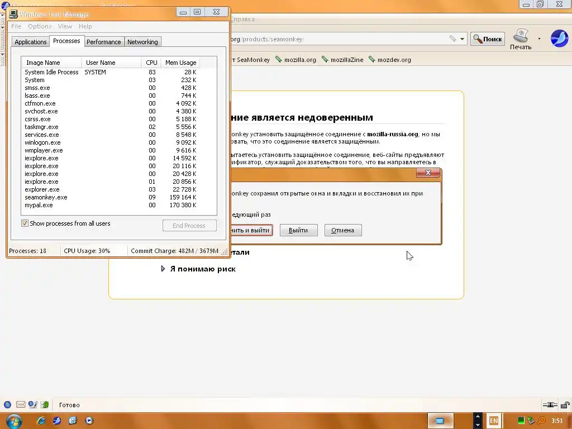572x429 pixels.
Task: Click the Windows Start orb
Action: pyautogui.click(x=14, y=421)
